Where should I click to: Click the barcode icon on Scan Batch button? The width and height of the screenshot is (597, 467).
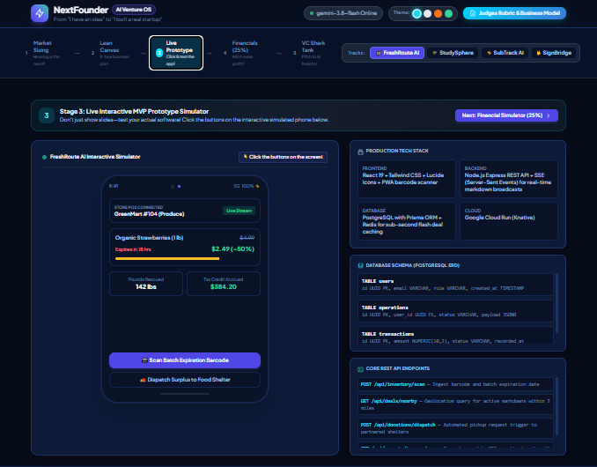click(144, 360)
